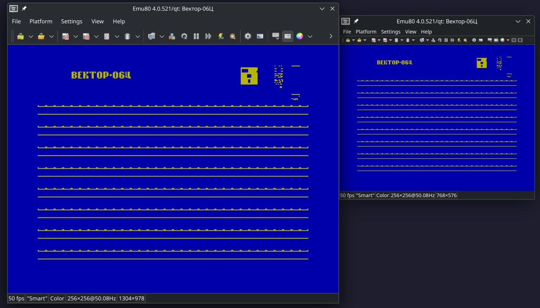Click the lightning speed-up icon in the larger window

click(x=221, y=36)
